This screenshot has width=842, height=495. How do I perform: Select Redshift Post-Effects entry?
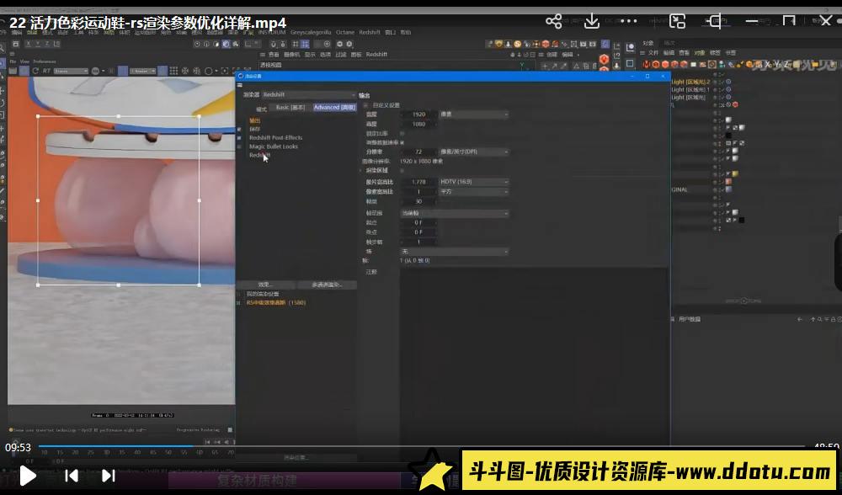[275, 138]
